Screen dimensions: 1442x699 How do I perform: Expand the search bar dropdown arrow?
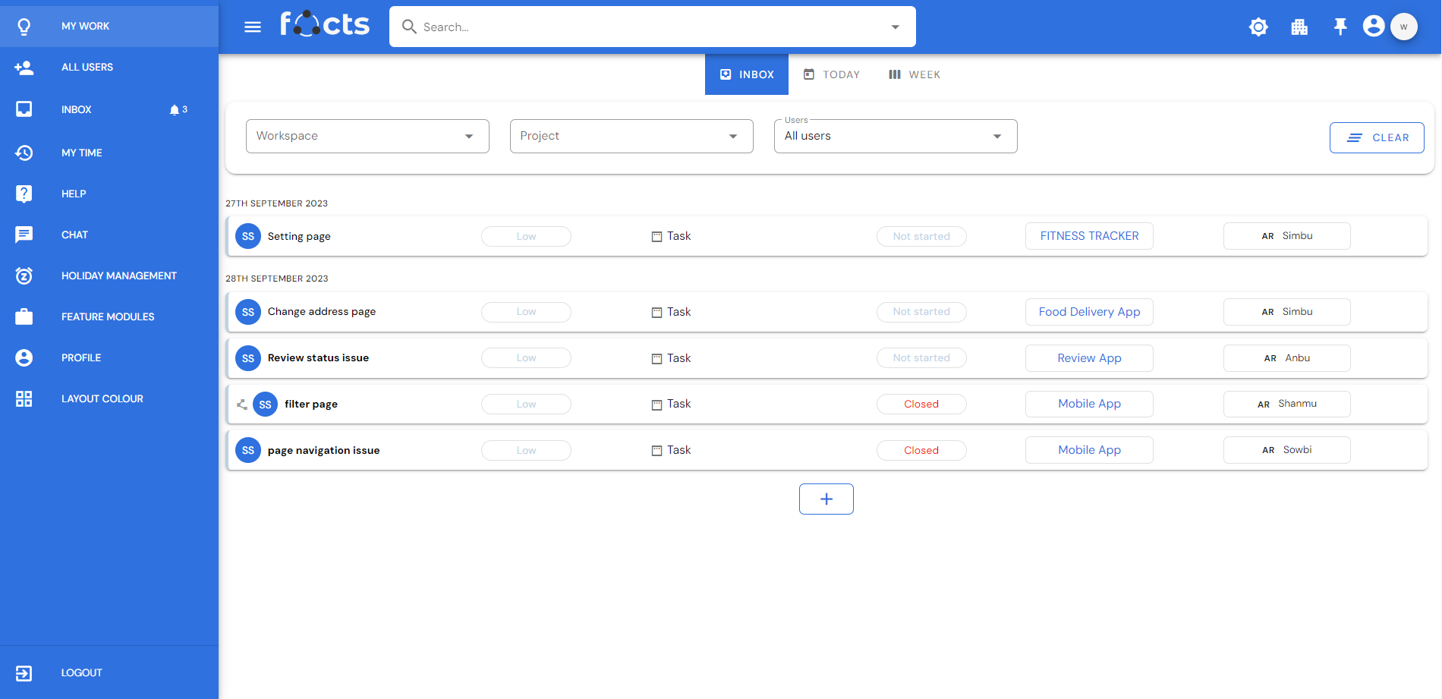(896, 27)
